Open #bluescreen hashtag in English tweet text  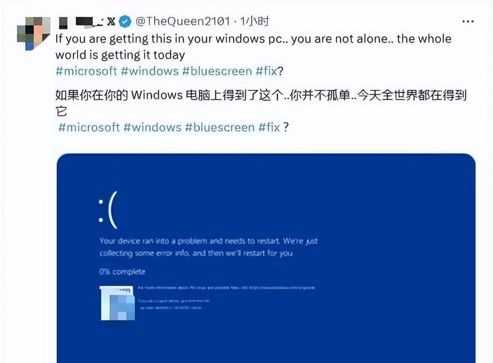[217, 71]
